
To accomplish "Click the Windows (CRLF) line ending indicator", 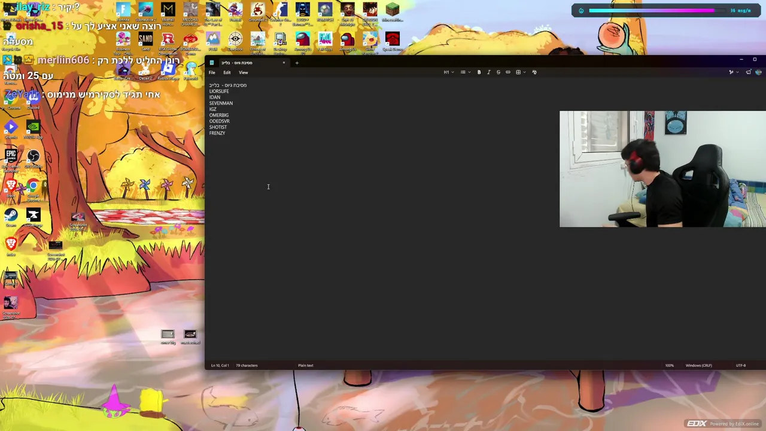I will coord(698,365).
